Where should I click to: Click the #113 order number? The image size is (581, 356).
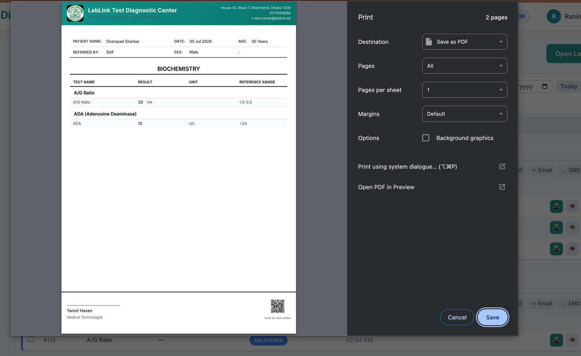(x=49, y=340)
